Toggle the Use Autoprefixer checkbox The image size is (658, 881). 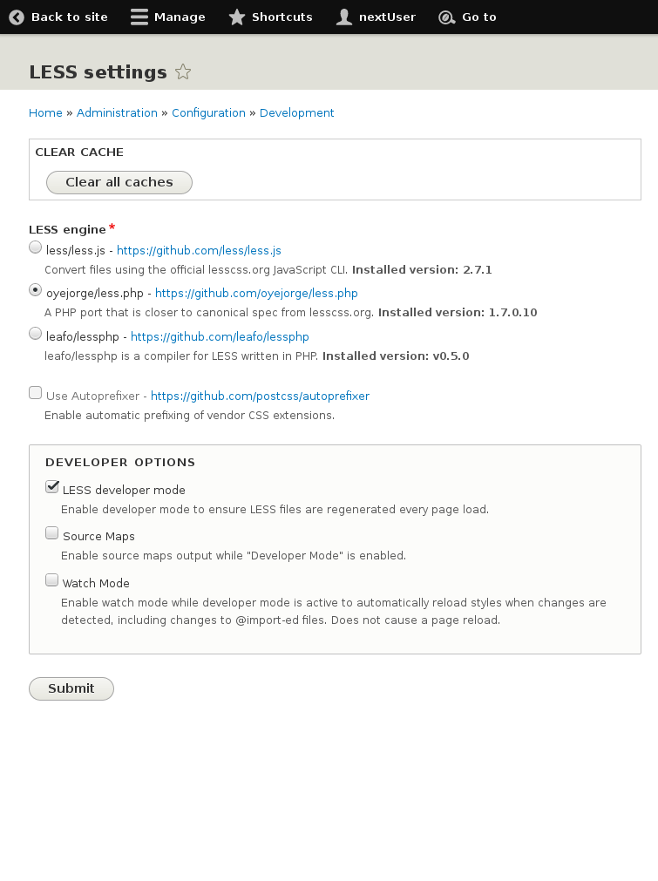[x=34, y=392]
